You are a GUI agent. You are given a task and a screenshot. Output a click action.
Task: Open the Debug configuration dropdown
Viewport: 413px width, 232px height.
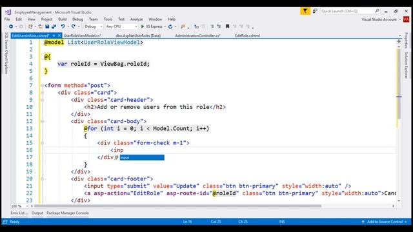pos(93,26)
